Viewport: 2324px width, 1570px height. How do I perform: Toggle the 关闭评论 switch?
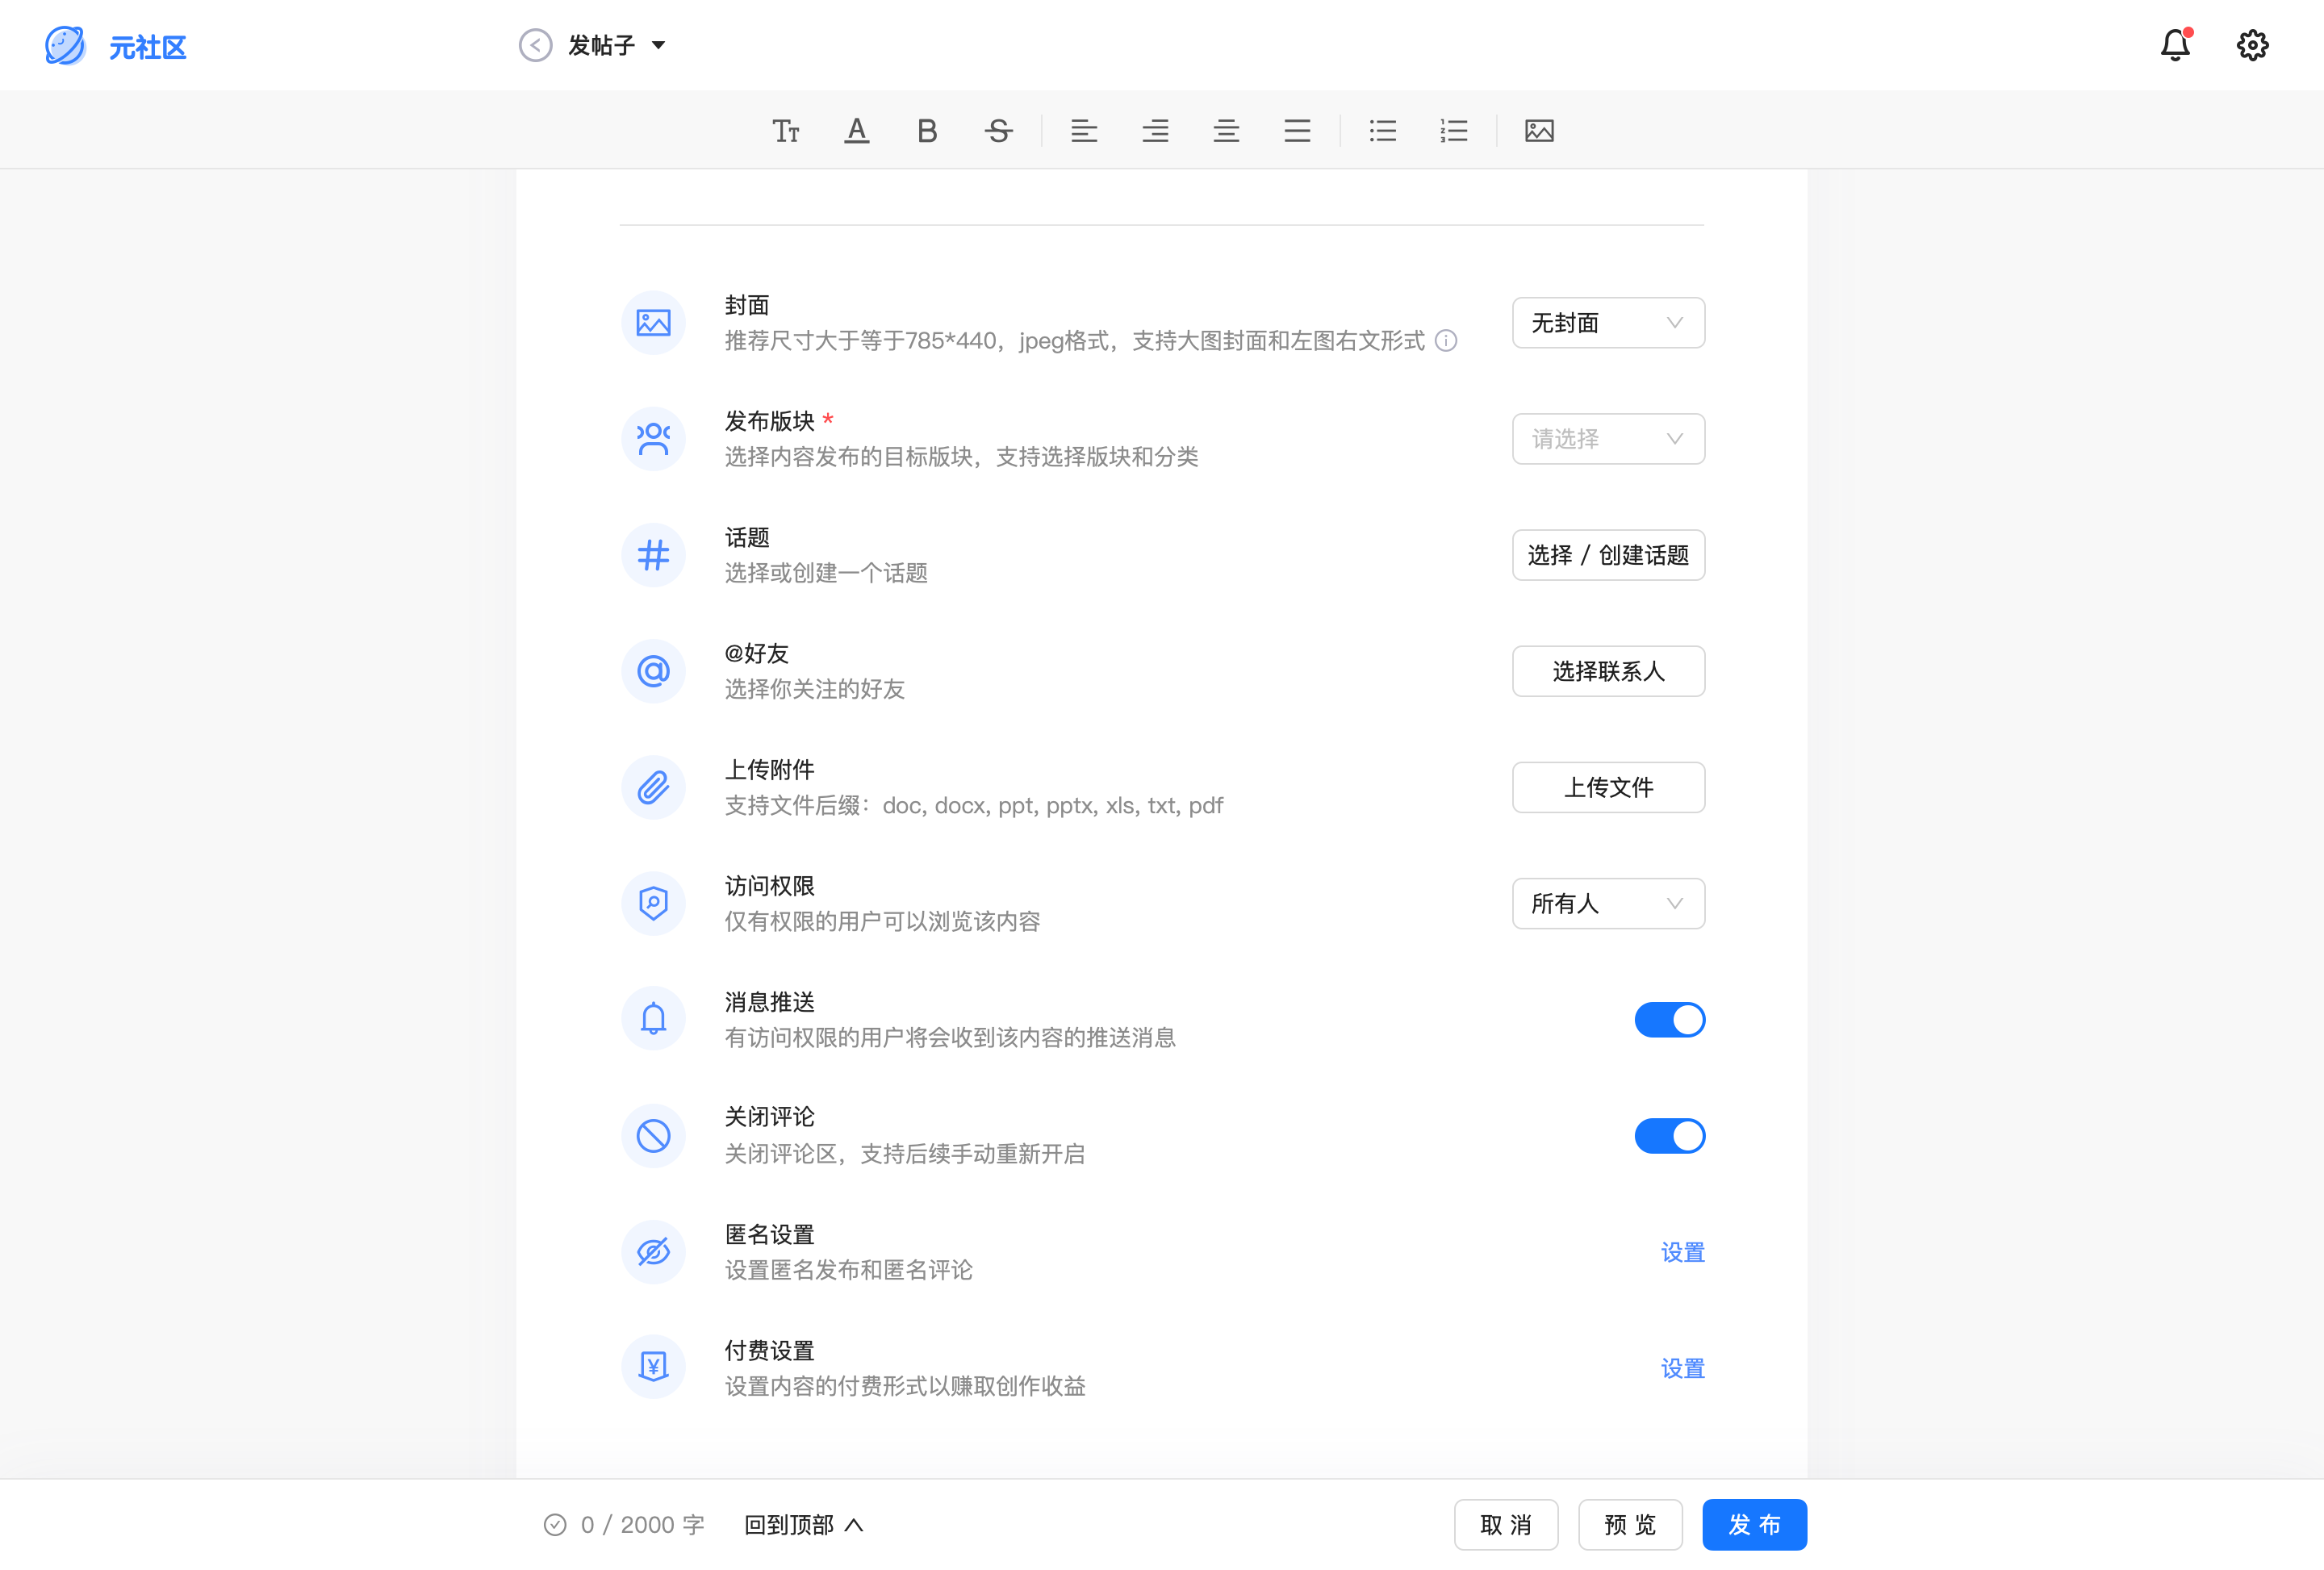(x=1669, y=1135)
